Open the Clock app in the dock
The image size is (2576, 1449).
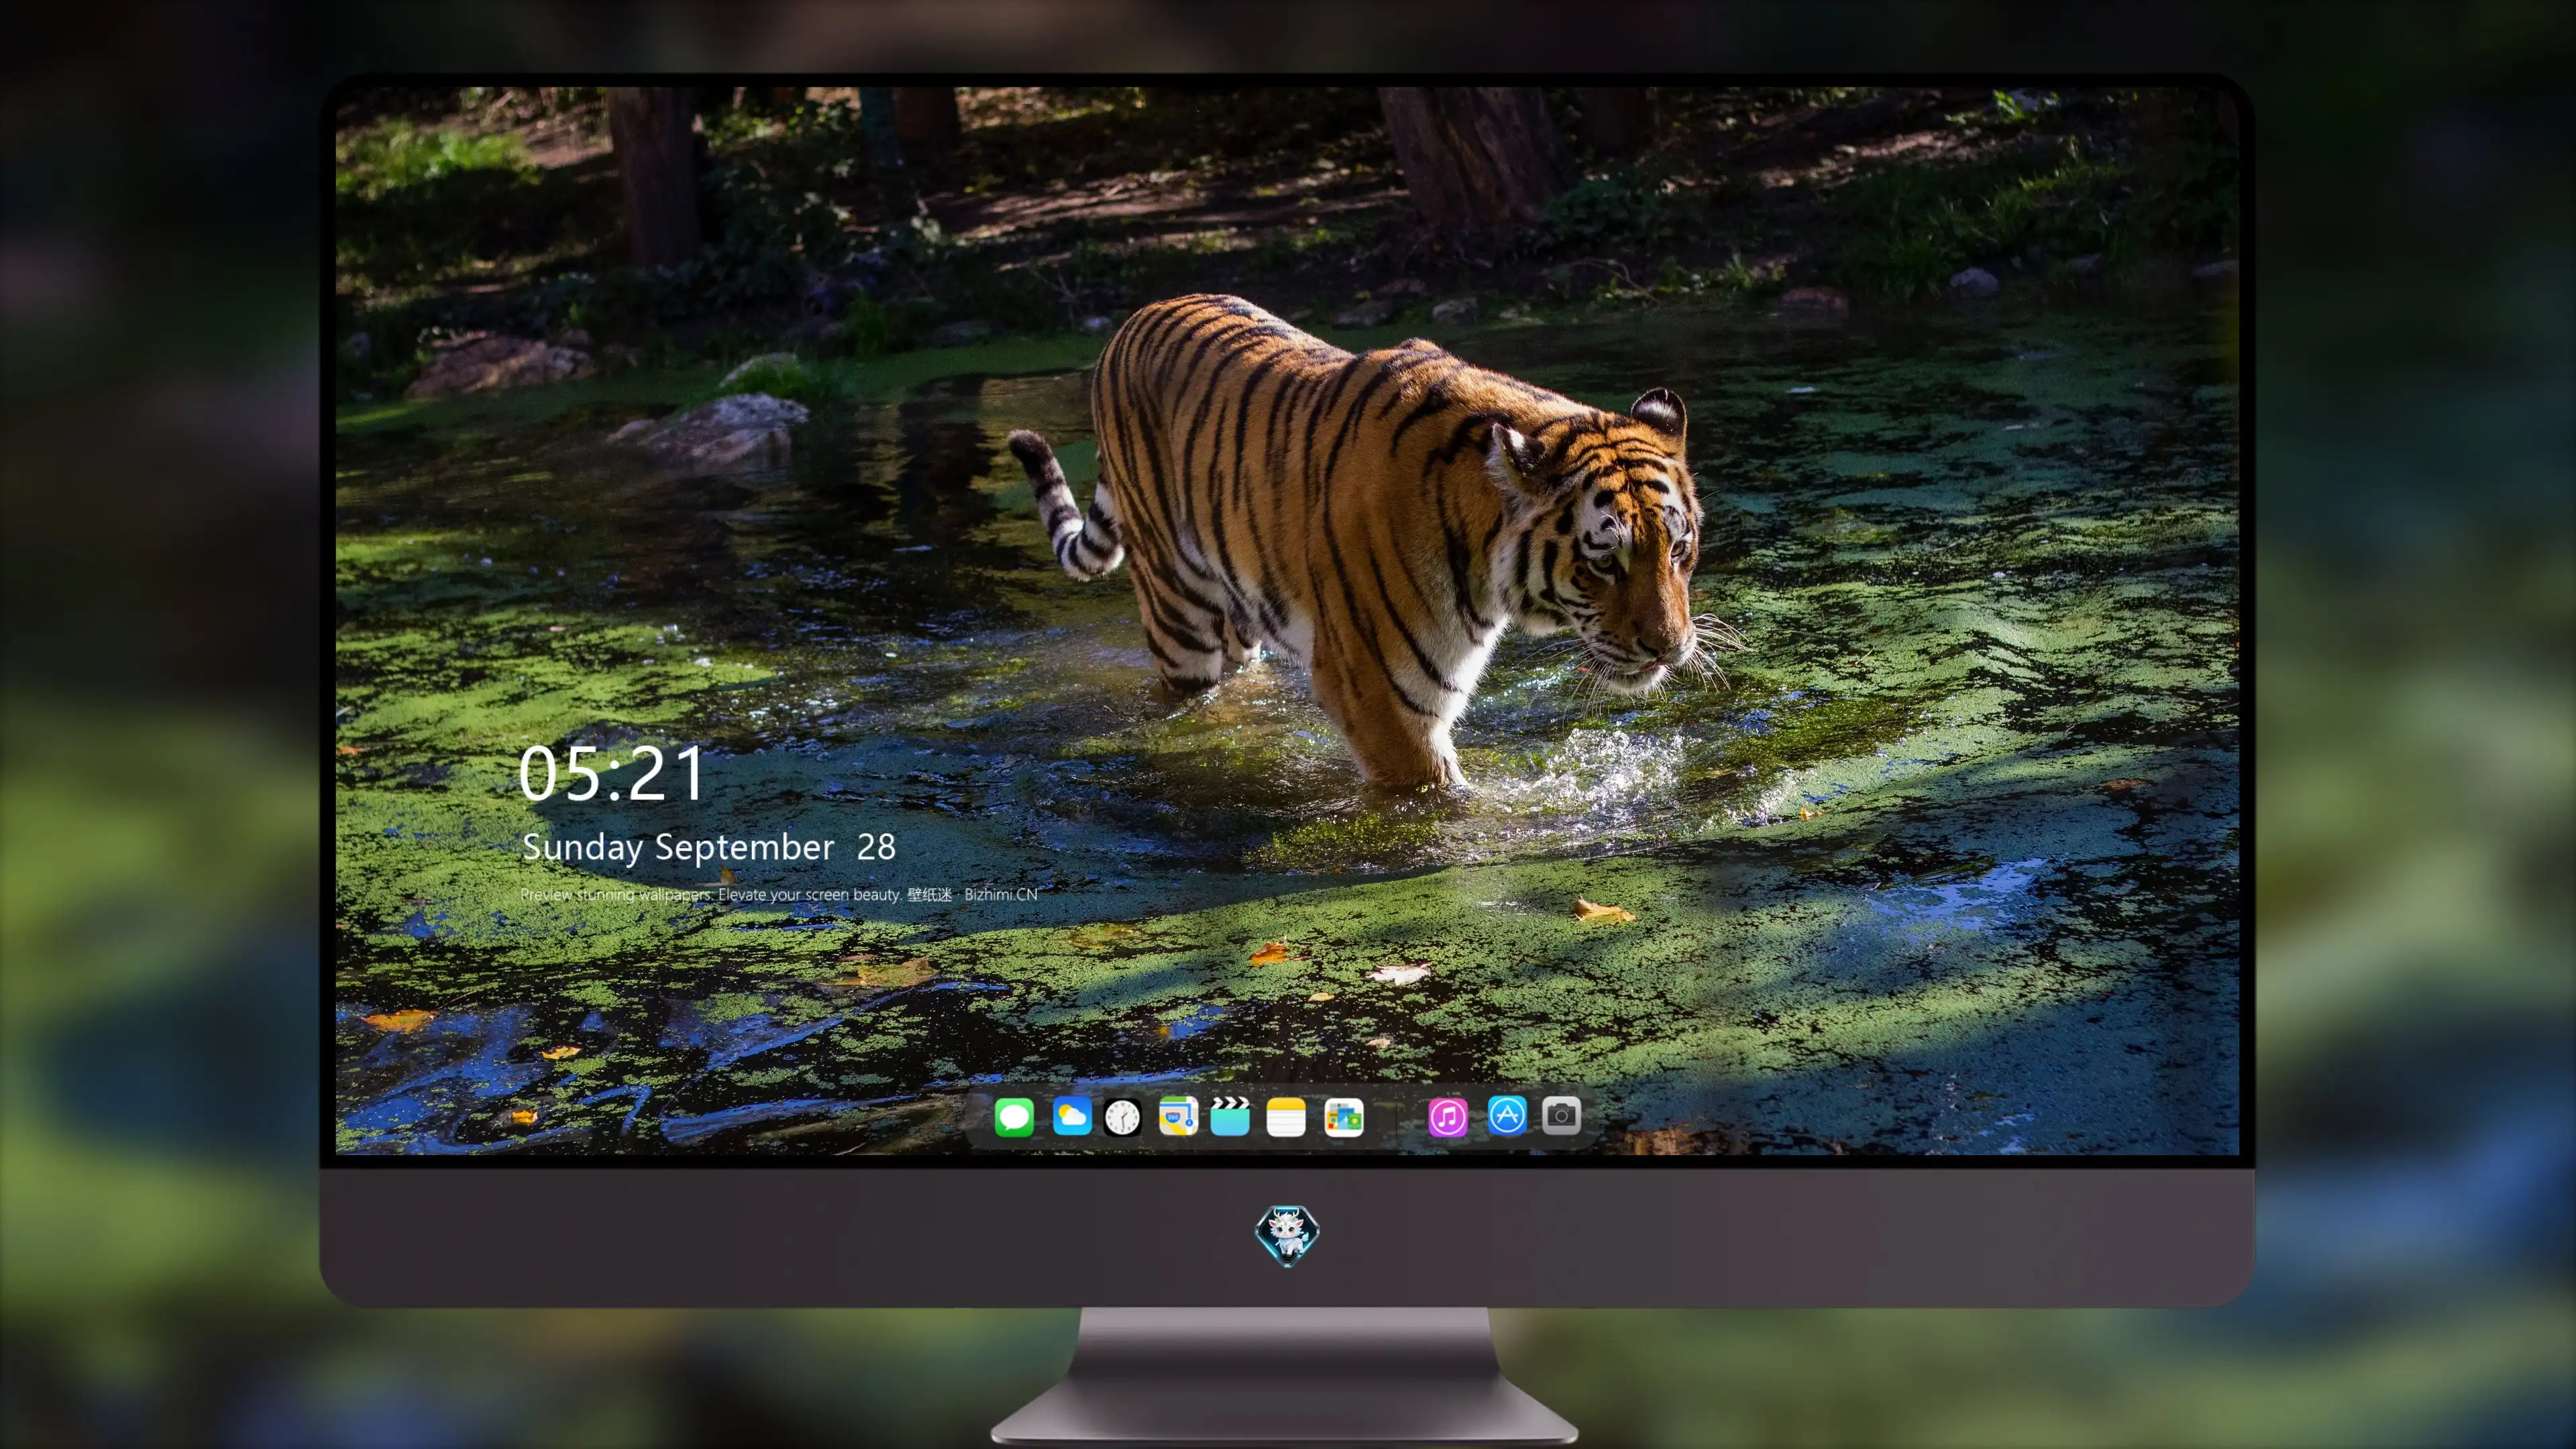point(1122,1117)
